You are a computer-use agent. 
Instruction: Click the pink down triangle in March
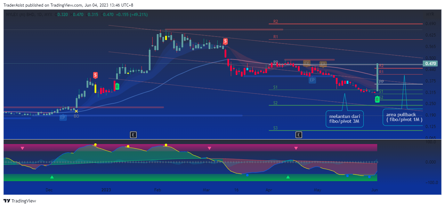pyautogui.click(x=209, y=148)
